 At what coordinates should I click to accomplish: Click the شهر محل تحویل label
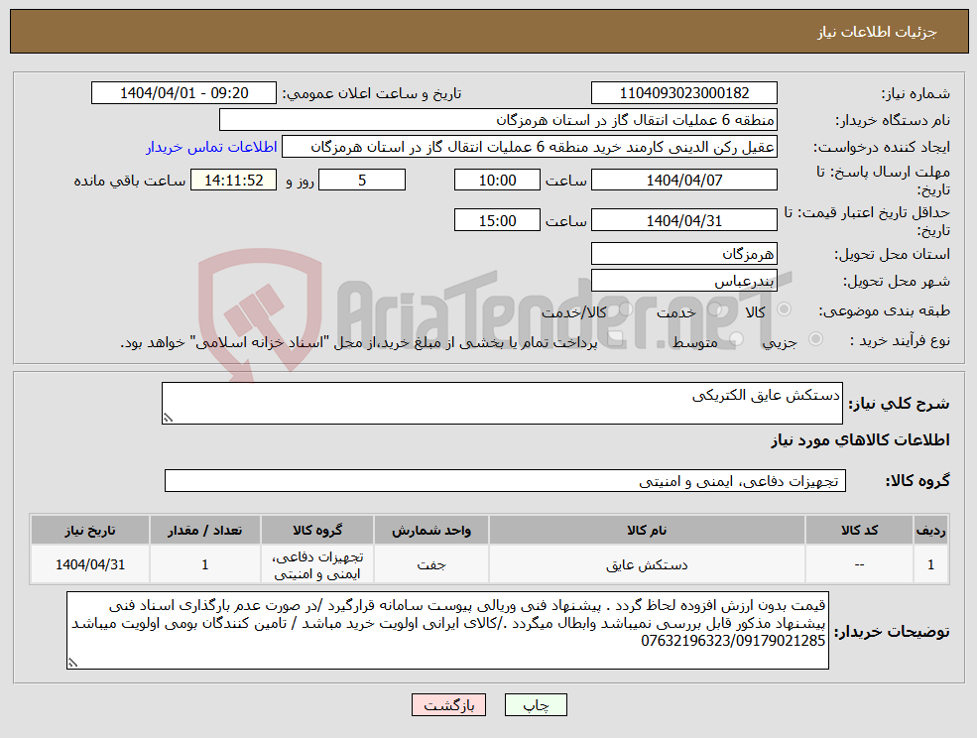tap(897, 282)
